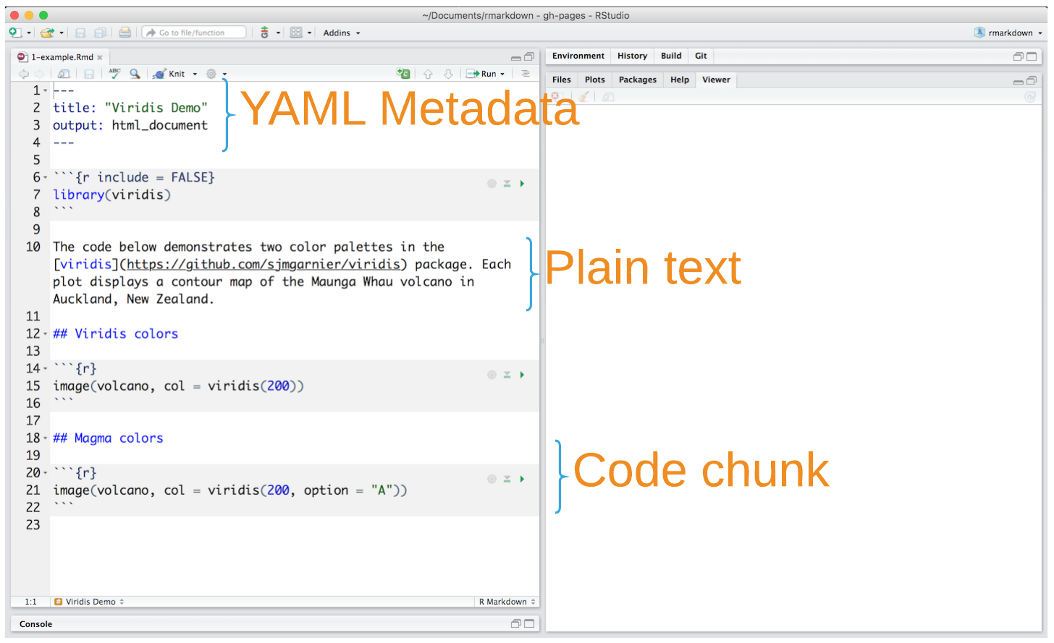The height and width of the screenshot is (643, 1054).
Task: Click the Save All documents icon
Action: point(101,33)
